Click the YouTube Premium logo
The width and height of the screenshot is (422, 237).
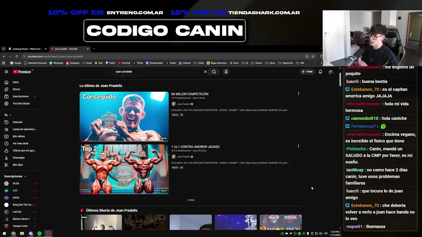pyautogui.click(x=22, y=71)
